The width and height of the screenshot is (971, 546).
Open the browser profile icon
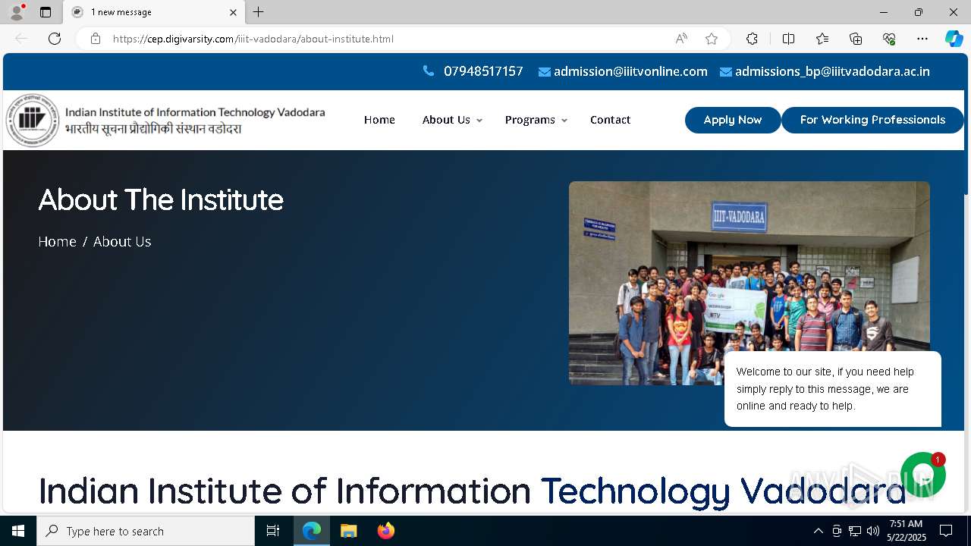[x=17, y=12]
